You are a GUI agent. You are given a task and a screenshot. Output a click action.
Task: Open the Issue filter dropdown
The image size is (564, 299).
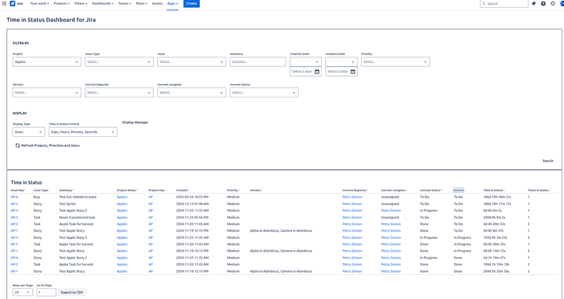pyautogui.click(x=191, y=62)
